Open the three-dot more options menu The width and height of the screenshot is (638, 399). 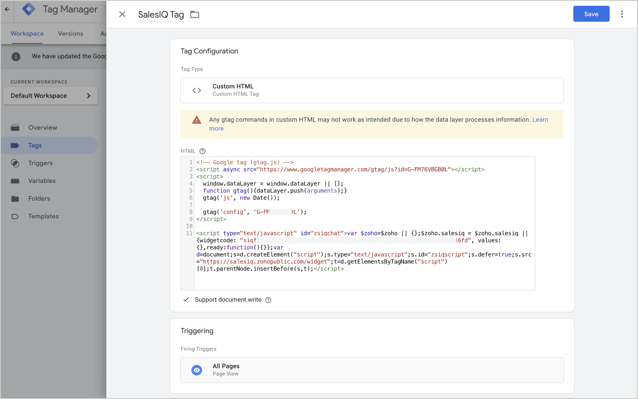(x=622, y=14)
